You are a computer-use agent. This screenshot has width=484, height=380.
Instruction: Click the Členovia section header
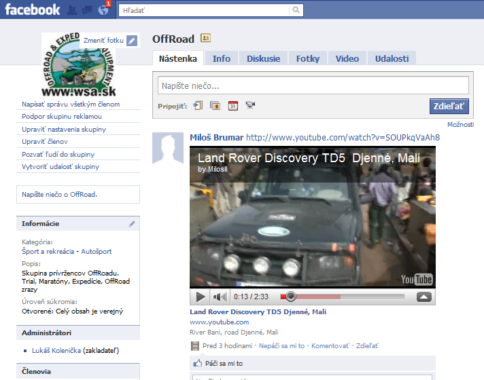[x=78, y=371]
